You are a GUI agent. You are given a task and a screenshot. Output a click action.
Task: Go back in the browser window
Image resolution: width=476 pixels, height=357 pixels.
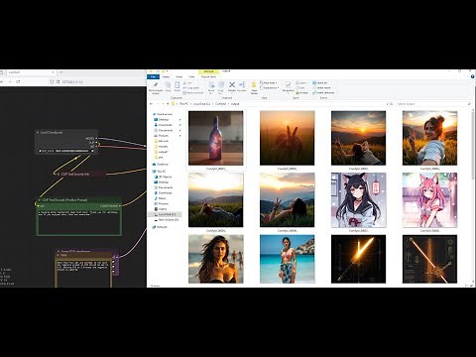point(2,81)
